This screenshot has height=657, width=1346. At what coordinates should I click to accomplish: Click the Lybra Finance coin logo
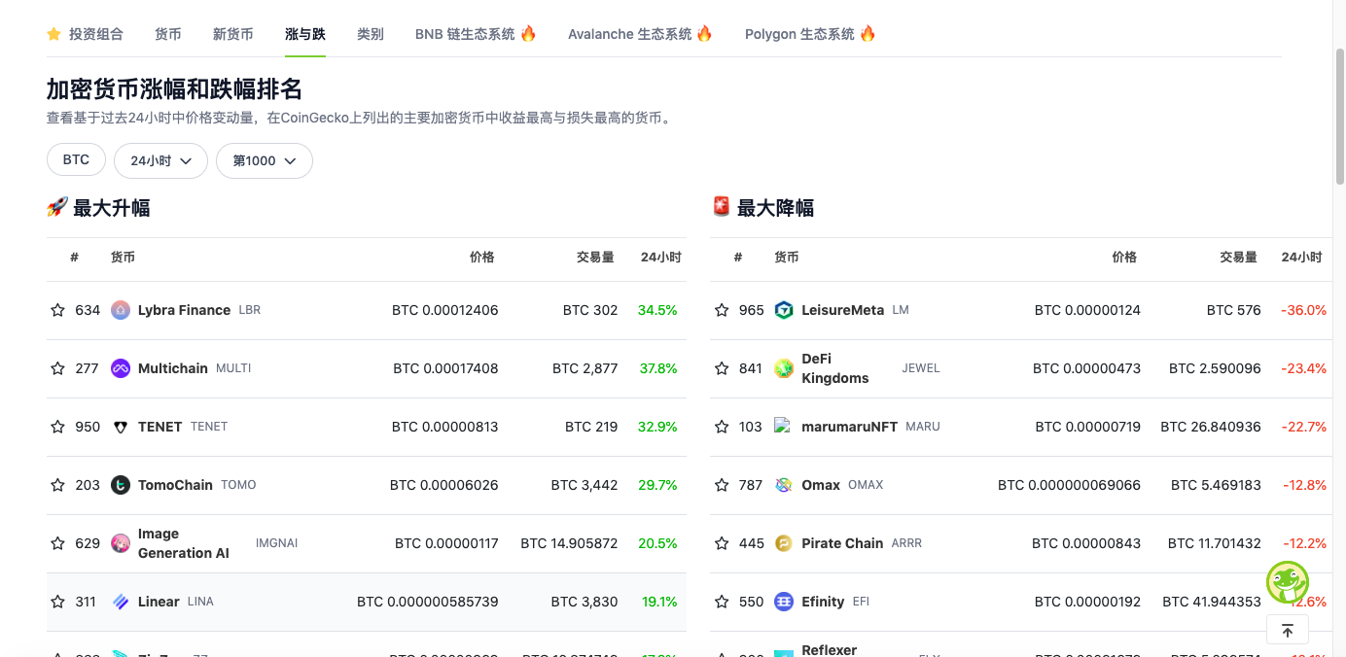click(121, 309)
